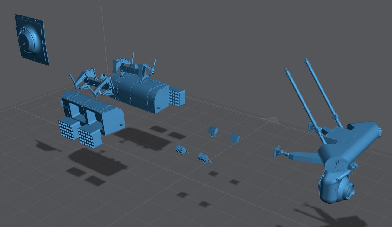
Task: Select the small peg on the large tank's end
Action: [x=158, y=108]
